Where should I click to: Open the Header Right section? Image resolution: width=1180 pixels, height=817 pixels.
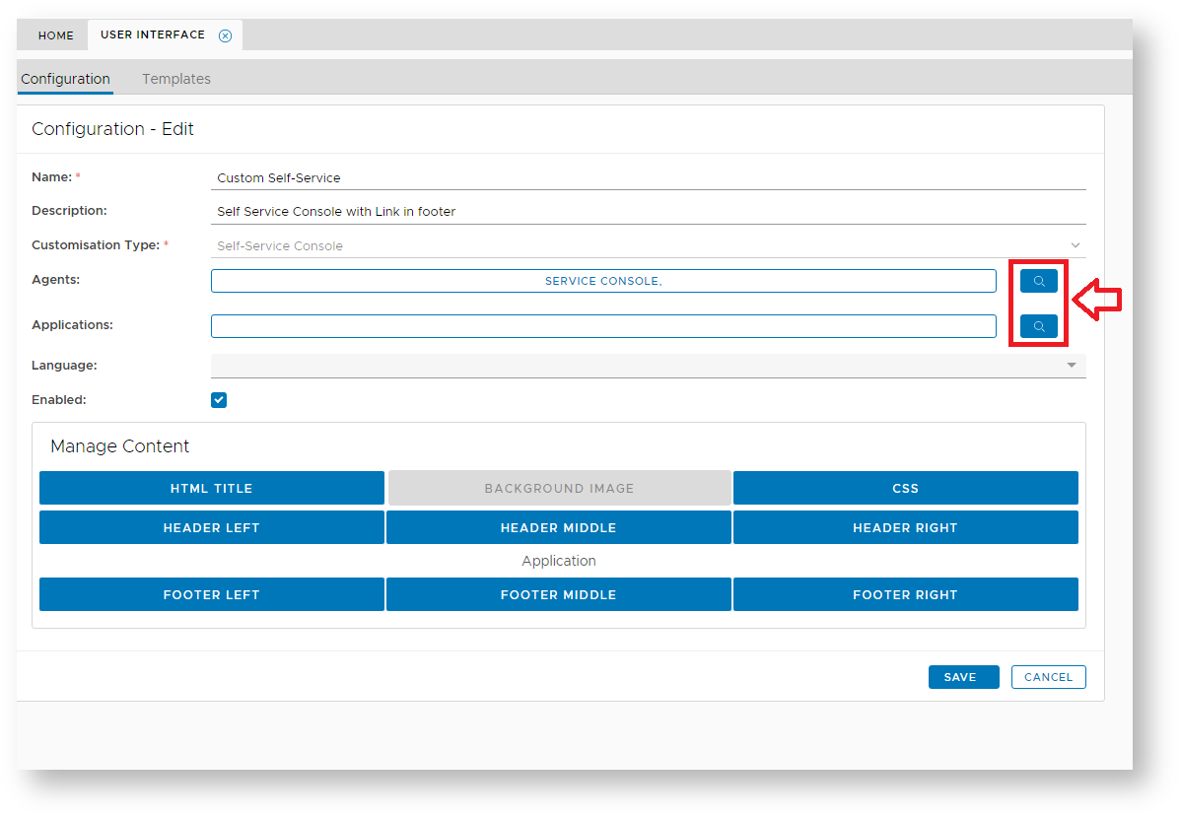click(905, 527)
